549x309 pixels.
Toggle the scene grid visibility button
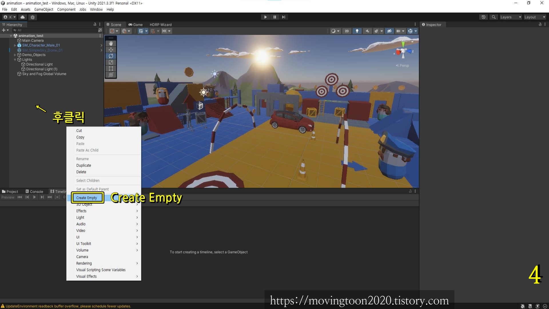(141, 31)
